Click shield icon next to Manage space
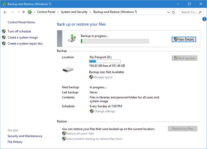Screen dimensions: 207x149 pos(91,77)
